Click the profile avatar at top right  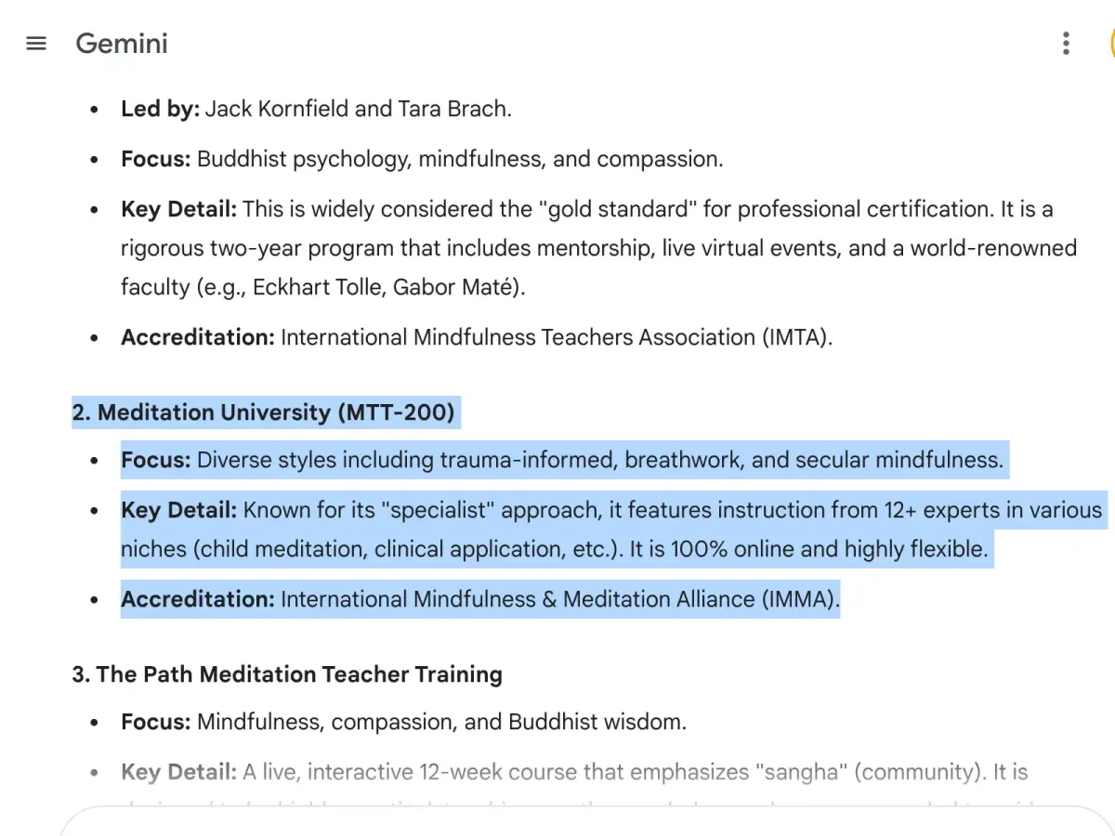pos(1109,44)
